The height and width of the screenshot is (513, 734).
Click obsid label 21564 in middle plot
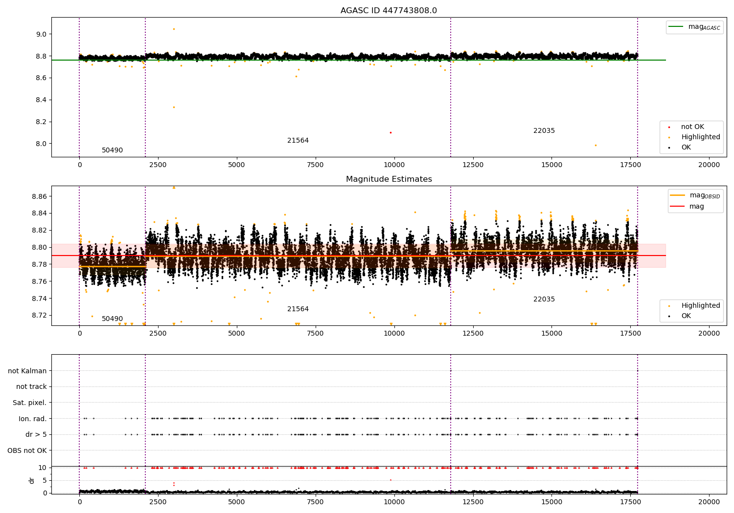[x=298, y=309]
